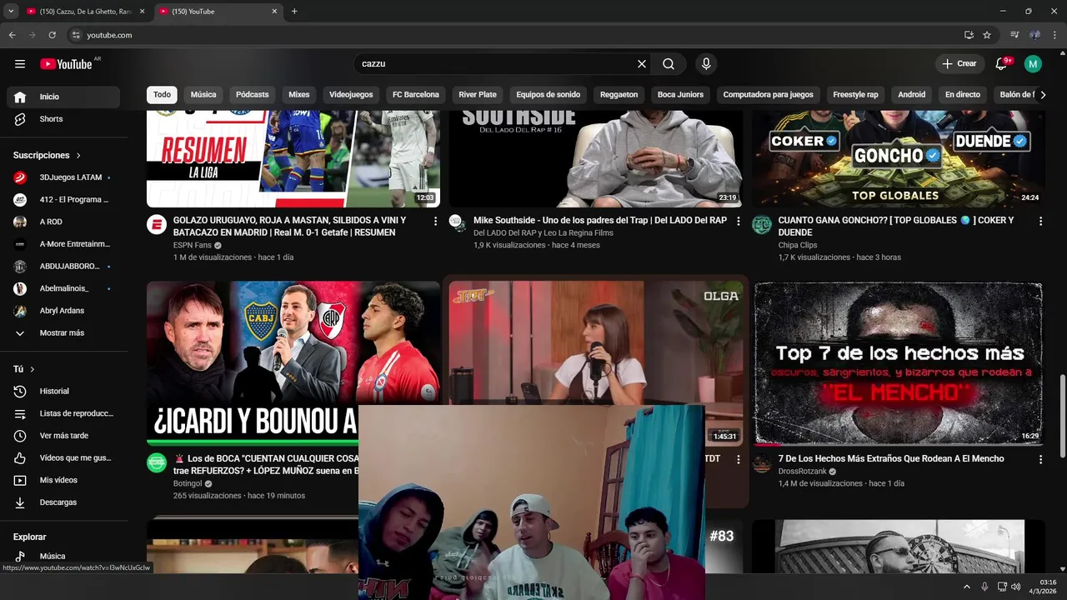Open 'A ROD' subscription channel

(x=63, y=222)
